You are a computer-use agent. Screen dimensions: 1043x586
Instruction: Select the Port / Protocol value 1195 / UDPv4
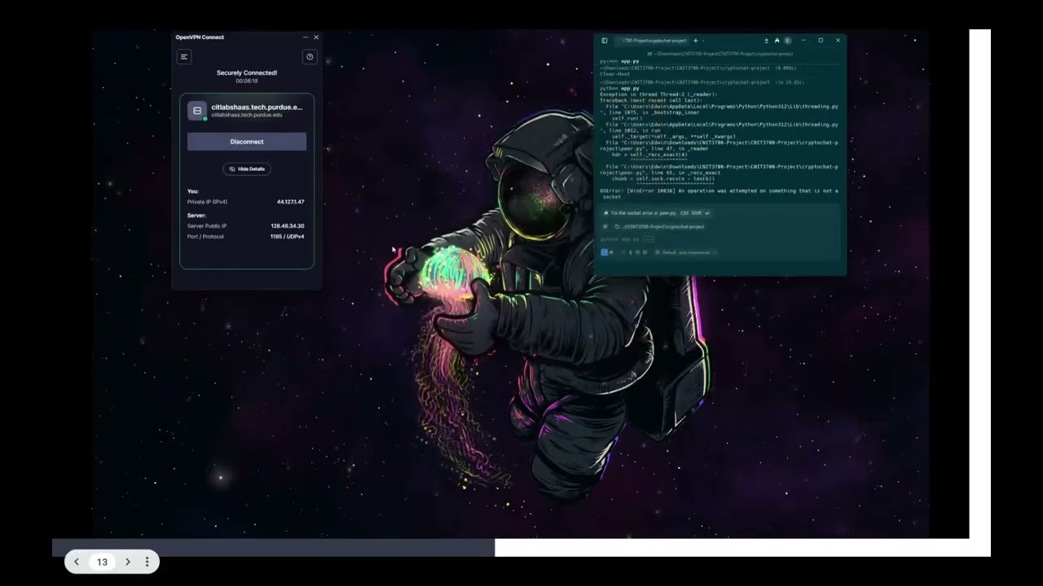287,237
